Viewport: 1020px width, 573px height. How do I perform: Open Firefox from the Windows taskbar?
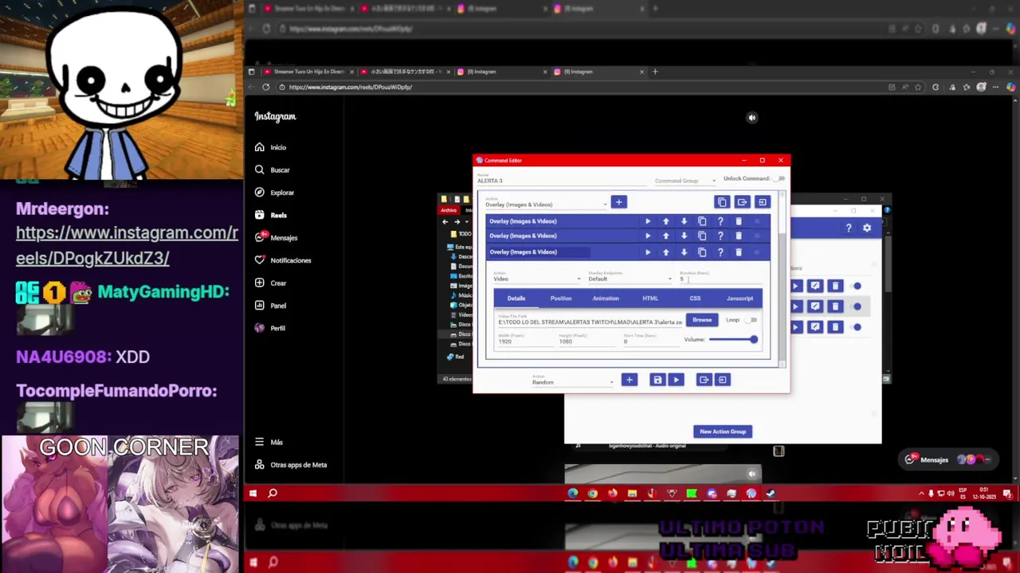pos(612,493)
